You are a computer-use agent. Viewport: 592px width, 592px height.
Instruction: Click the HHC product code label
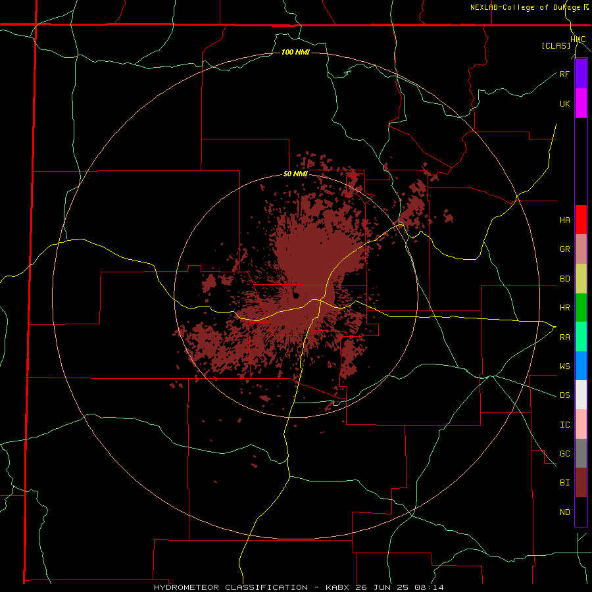pos(578,39)
